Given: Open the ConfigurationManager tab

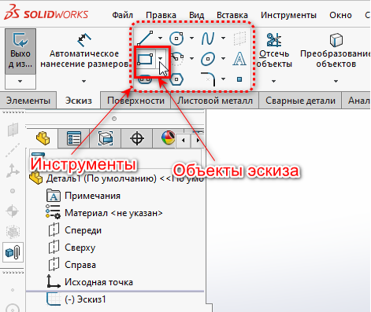Looking at the screenshot, I should pyautogui.click(x=105, y=138).
